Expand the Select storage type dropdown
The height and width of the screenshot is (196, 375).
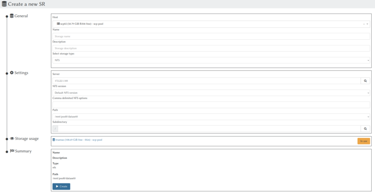(x=367, y=60)
